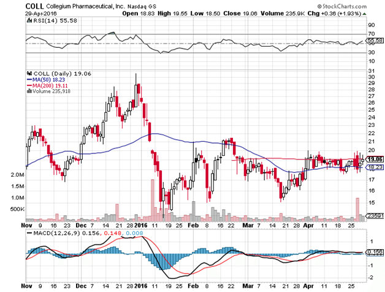
Task: Click the 19.06 current price tag
Action: (x=375, y=159)
